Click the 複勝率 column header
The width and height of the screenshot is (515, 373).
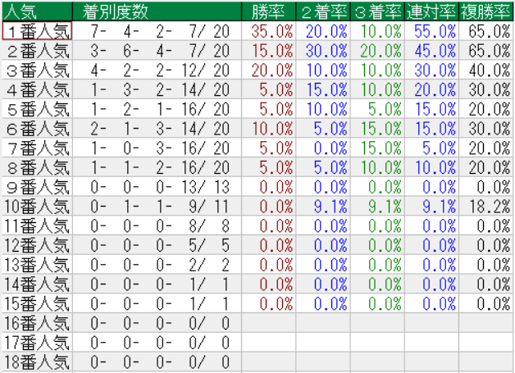[x=485, y=11]
